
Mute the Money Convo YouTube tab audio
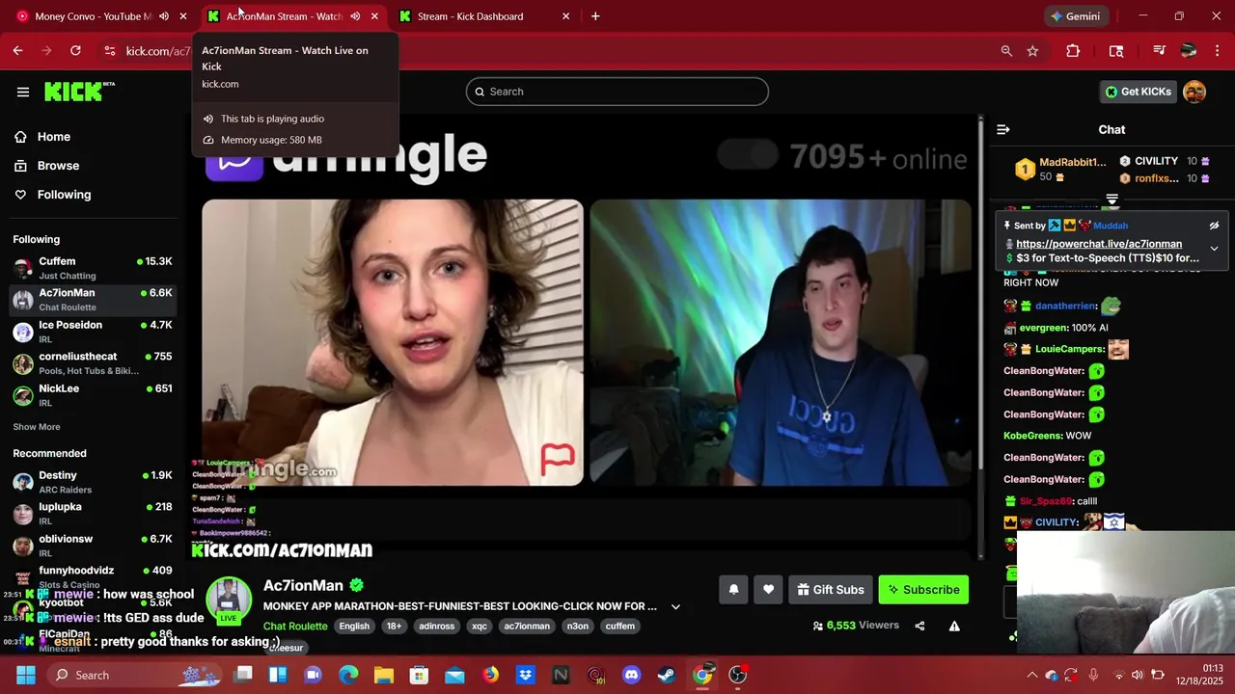(164, 16)
